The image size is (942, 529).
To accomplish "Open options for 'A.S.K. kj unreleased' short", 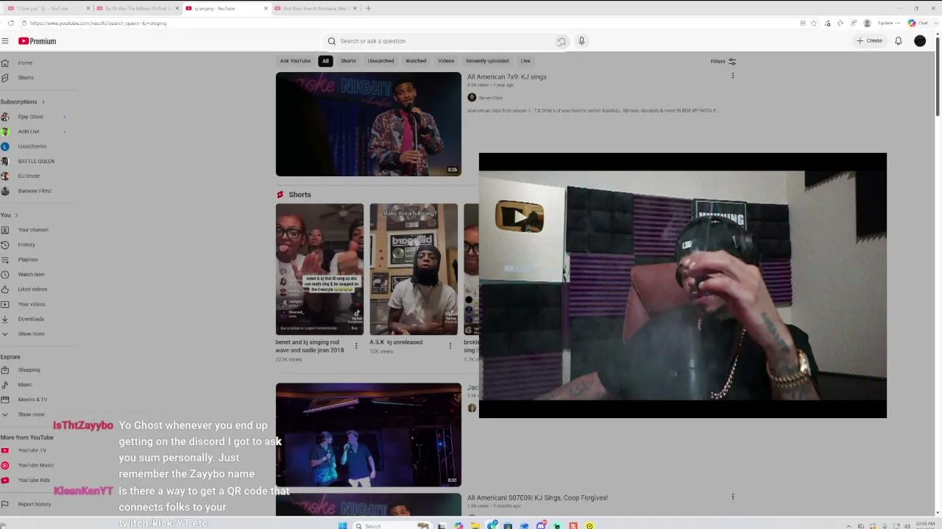I will (x=450, y=345).
